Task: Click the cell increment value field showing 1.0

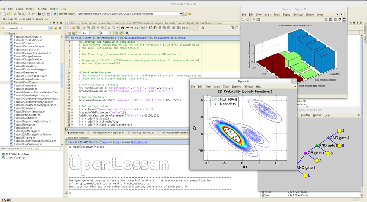Action: [85, 33]
